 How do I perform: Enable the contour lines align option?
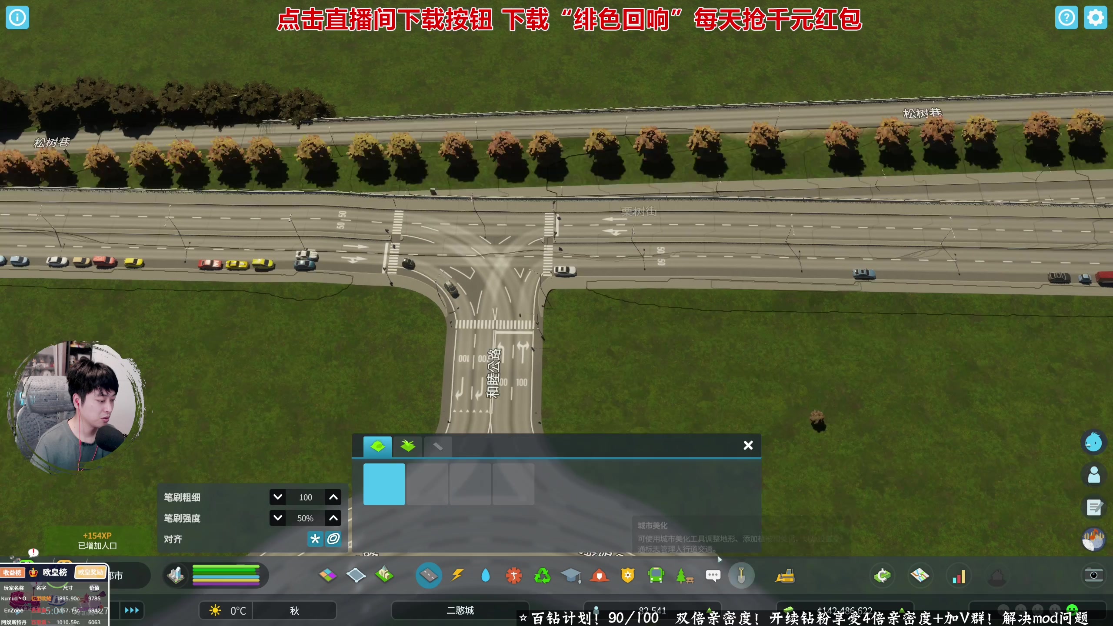click(x=333, y=539)
